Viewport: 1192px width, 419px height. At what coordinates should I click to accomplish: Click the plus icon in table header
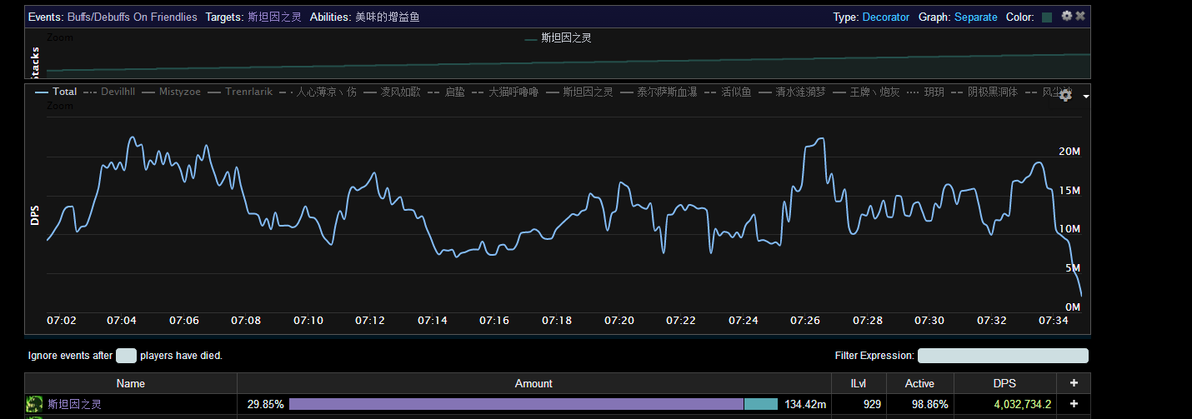point(1074,383)
